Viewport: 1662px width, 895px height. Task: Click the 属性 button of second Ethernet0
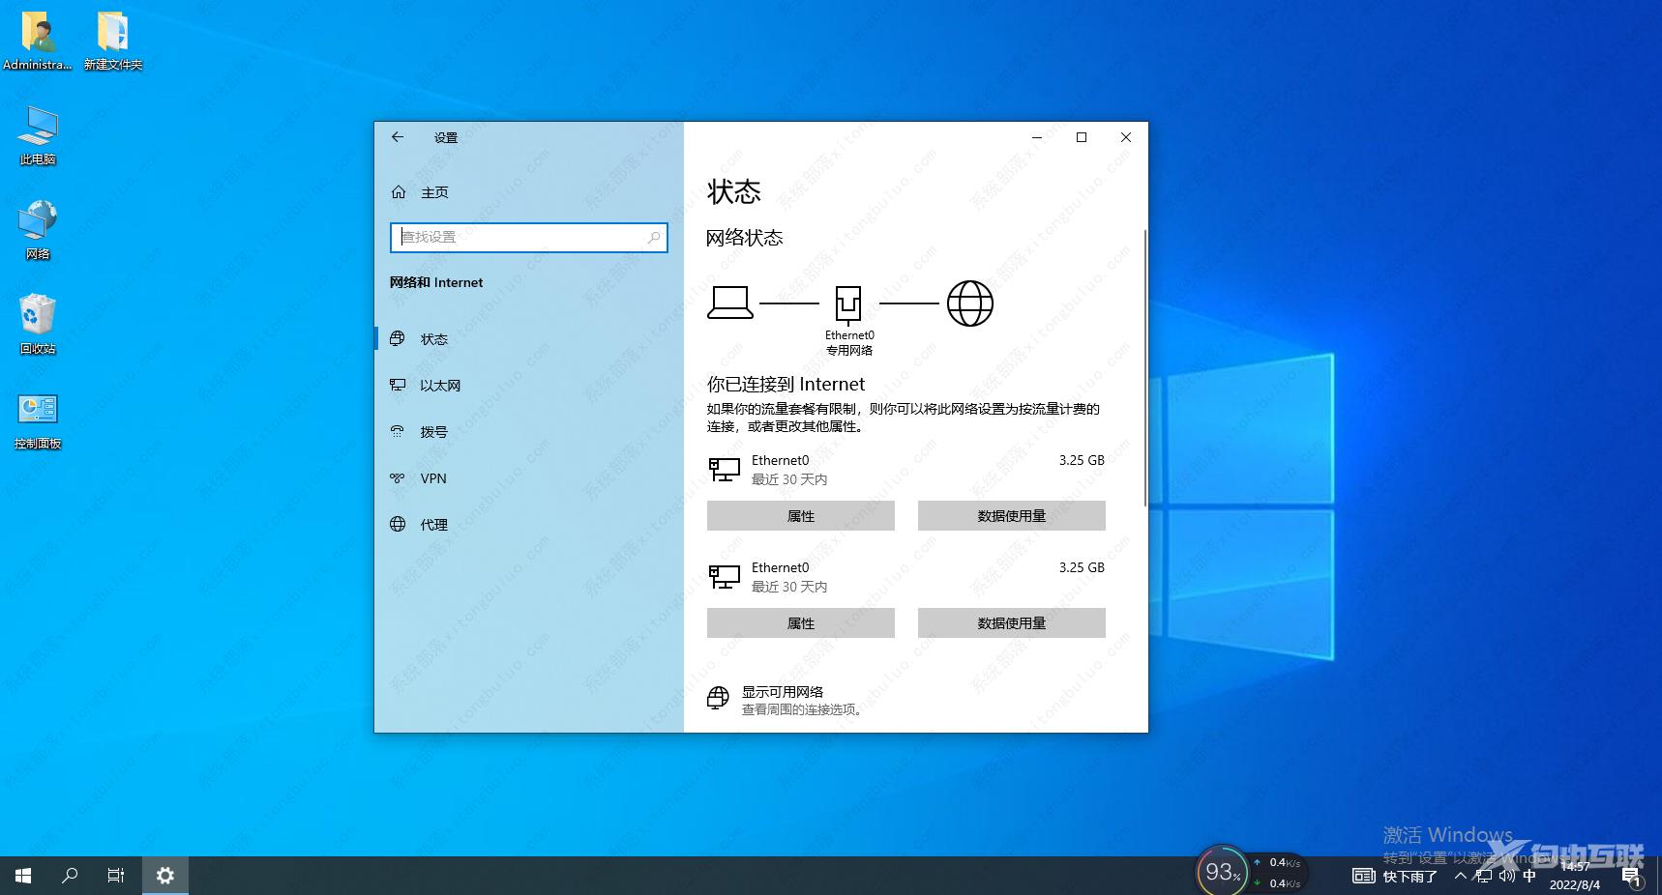tap(800, 623)
